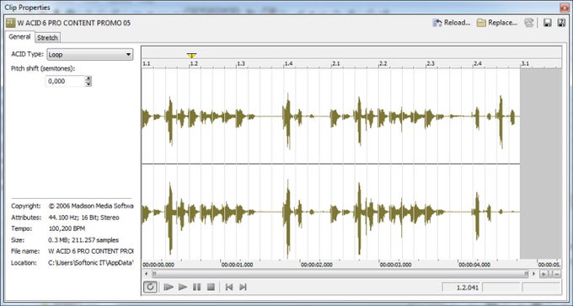The image size is (573, 306).
Task: Click the file name value text
Action: click(91, 251)
